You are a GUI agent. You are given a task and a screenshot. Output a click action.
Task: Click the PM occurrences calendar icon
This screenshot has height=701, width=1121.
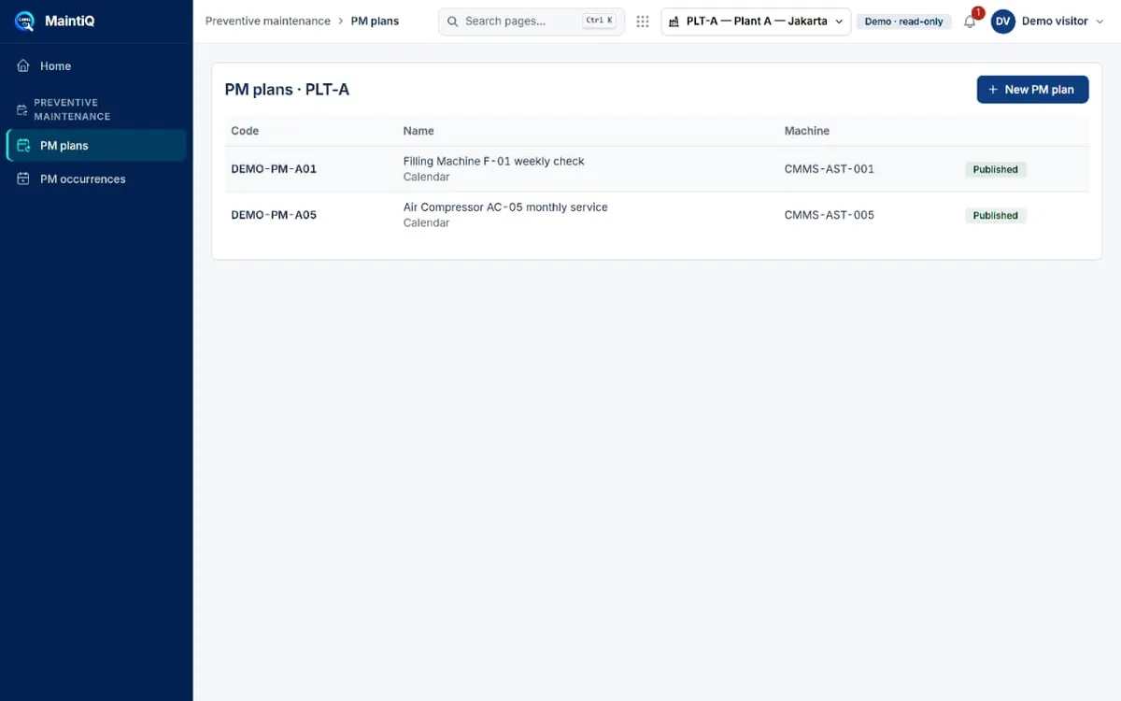coord(23,179)
